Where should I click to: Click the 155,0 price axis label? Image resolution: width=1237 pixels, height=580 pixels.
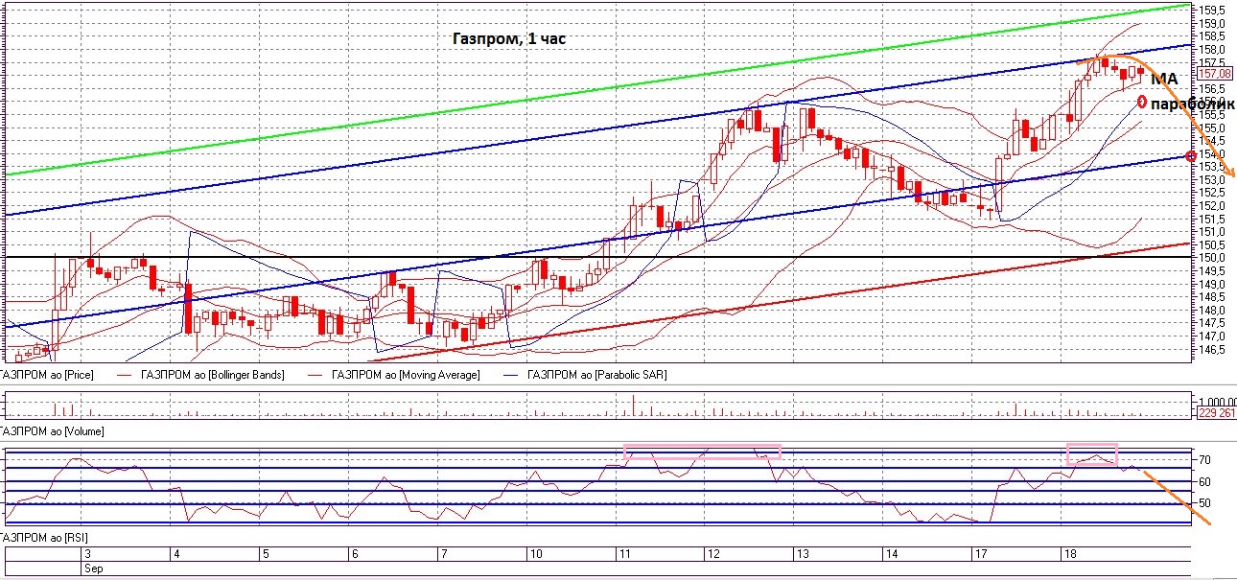pyautogui.click(x=1211, y=128)
